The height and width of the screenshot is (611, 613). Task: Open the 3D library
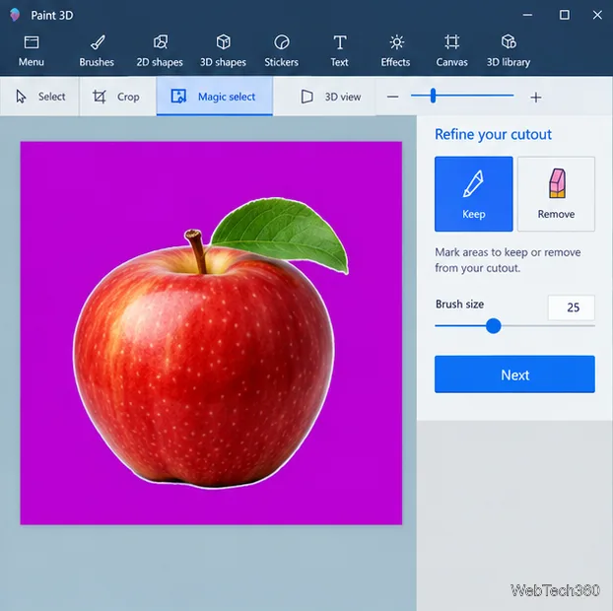click(x=509, y=51)
